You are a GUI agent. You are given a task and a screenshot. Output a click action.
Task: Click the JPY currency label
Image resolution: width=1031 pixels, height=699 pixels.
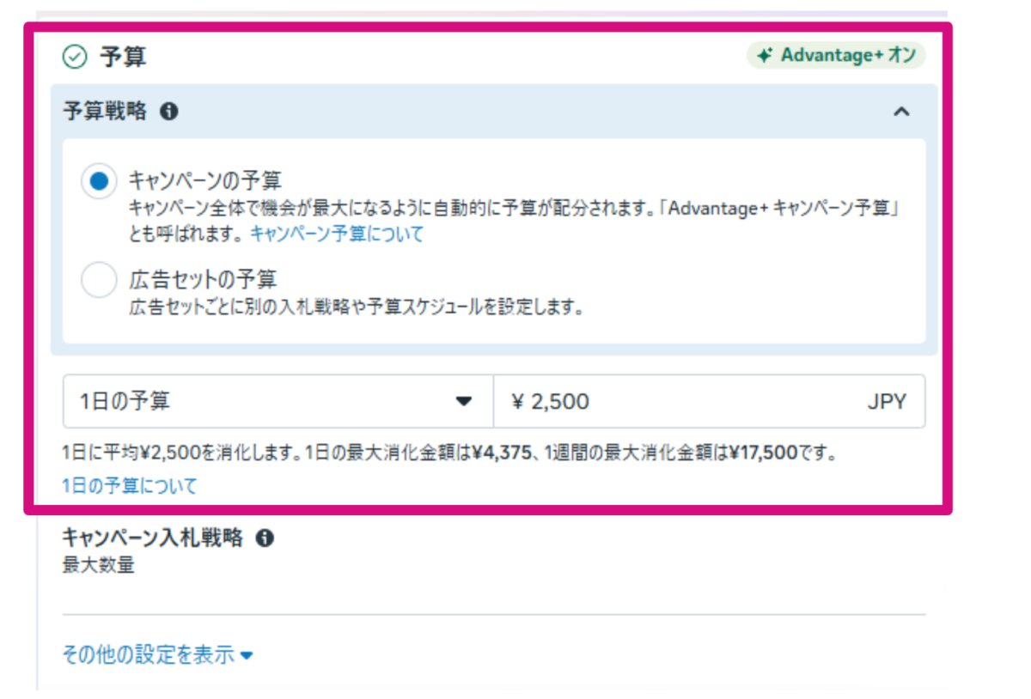pyautogui.click(x=886, y=401)
